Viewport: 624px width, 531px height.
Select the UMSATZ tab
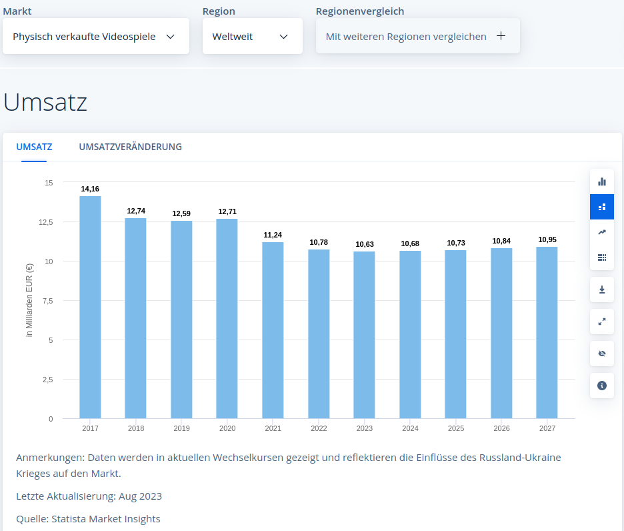coord(34,147)
